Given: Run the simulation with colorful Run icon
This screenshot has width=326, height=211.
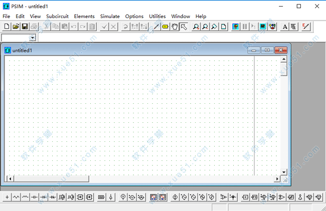Looking at the screenshot, I should point(235,27).
